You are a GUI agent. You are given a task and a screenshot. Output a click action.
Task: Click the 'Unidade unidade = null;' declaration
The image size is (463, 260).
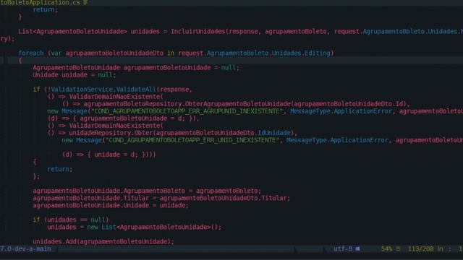tap(75, 75)
